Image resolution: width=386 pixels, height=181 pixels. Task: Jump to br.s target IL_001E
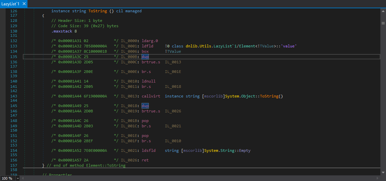[x=173, y=72]
